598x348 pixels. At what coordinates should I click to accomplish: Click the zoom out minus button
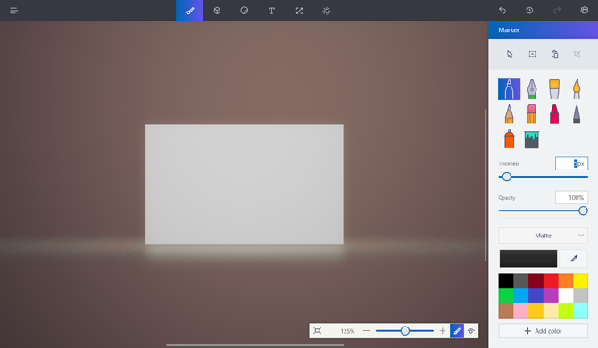pos(367,331)
